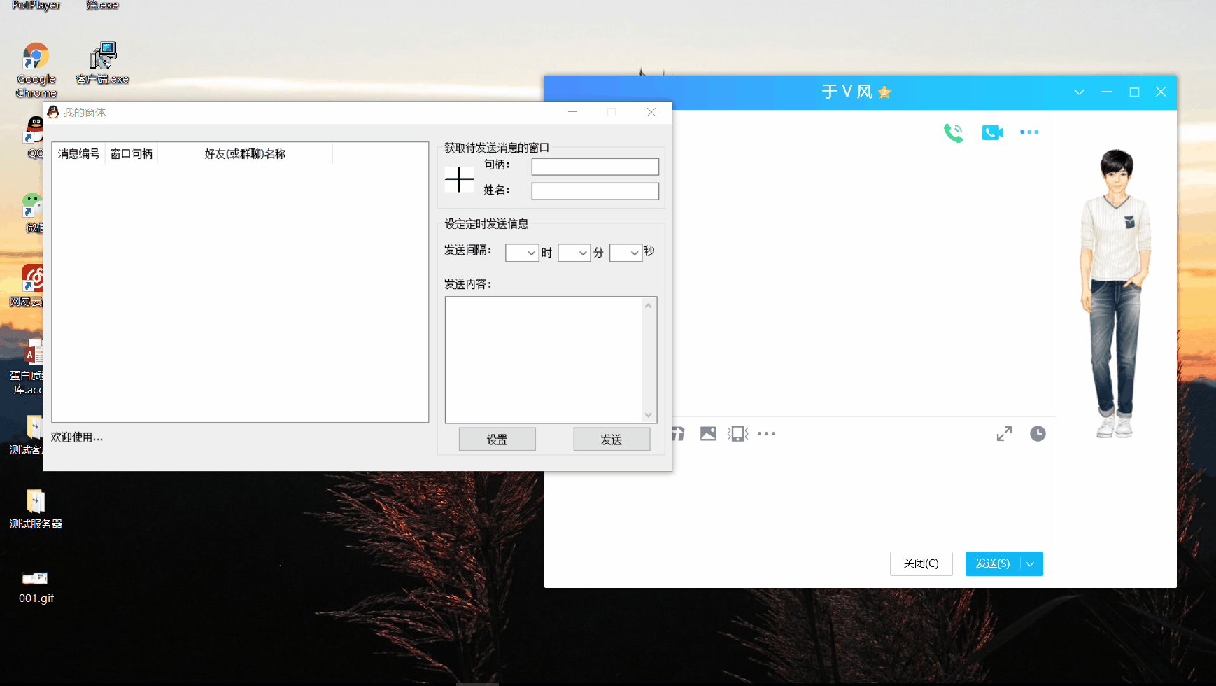Screen dimensions: 1216x686
Task: Open the send options dropdown next to 发送(S)
Action: click(x=1029, y=563)
